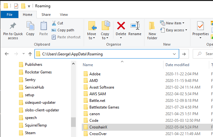Click the Copy path ribbon button
213x137 pixels.
click(63, 30)
